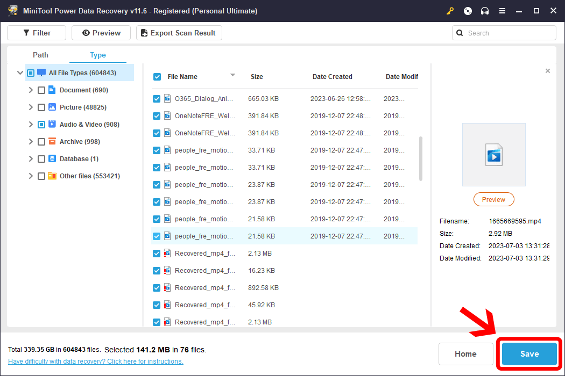The width and height of the screenshot is (565, 376).
Task: Select the 45.92 KB Recovered_mp4 file row
Action: point(285,305)
